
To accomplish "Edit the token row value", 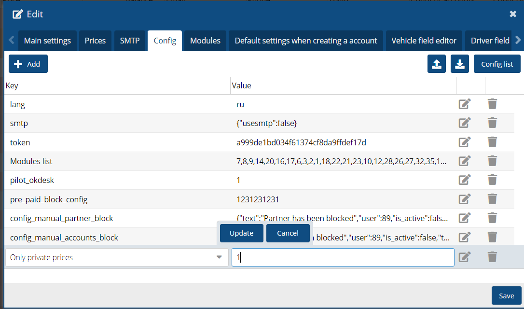I will click(464, 142).
